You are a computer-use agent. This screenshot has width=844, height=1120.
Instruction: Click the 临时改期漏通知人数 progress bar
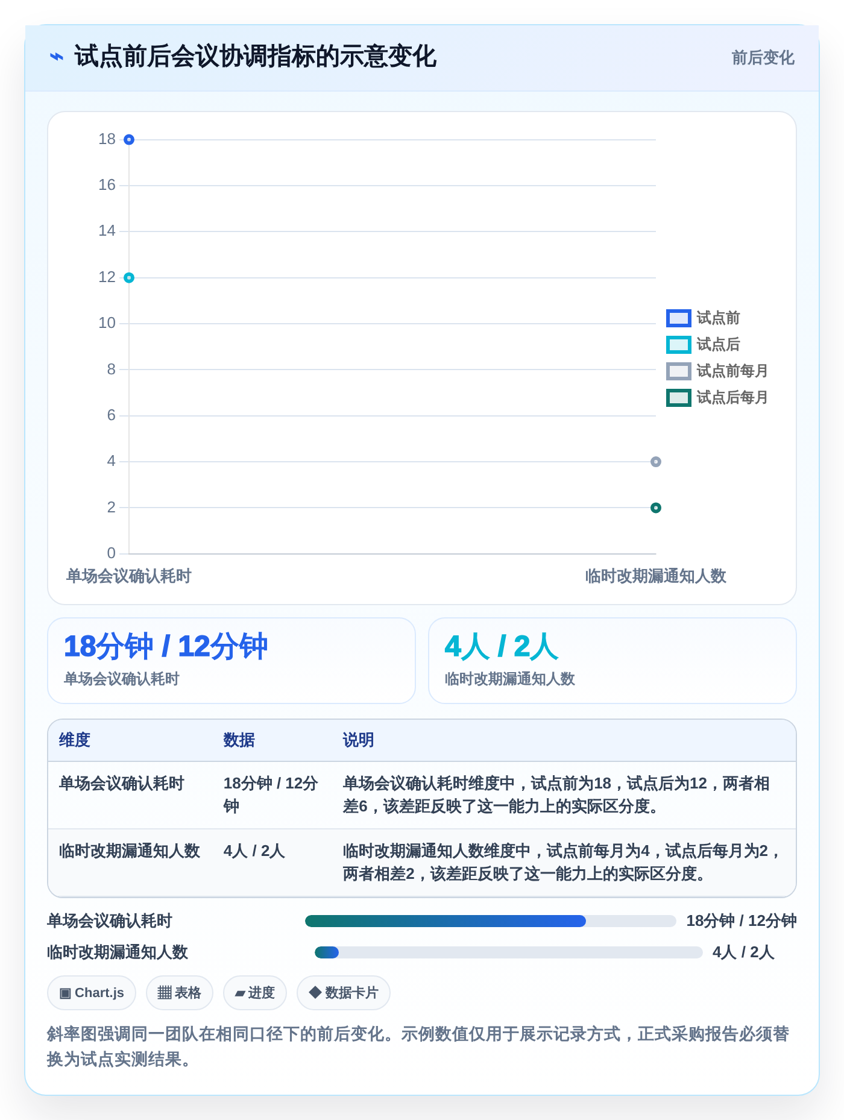(509, 952)
